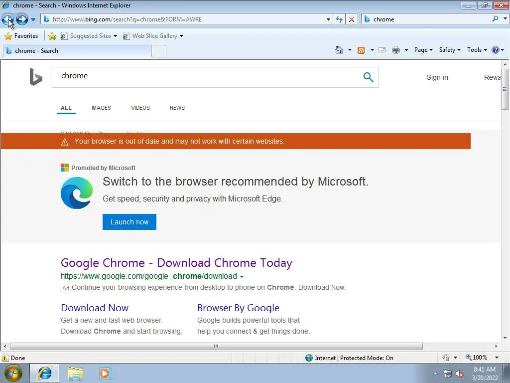Click the Bing search magnifier button

tap(368, 77)
